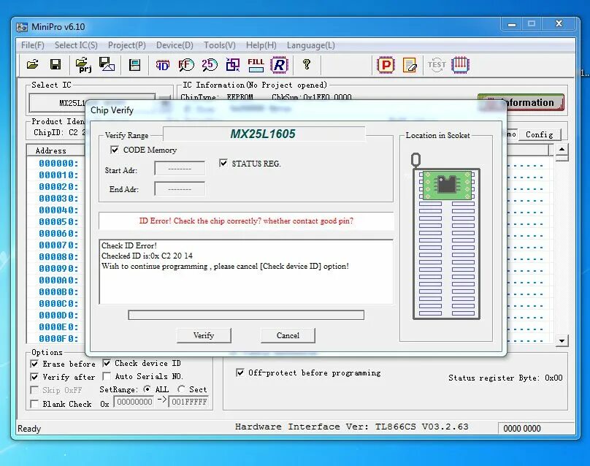The width and height of the screenshot is (590, 466).
Task: Click the Read chip R icon
Action: (279, 65)
